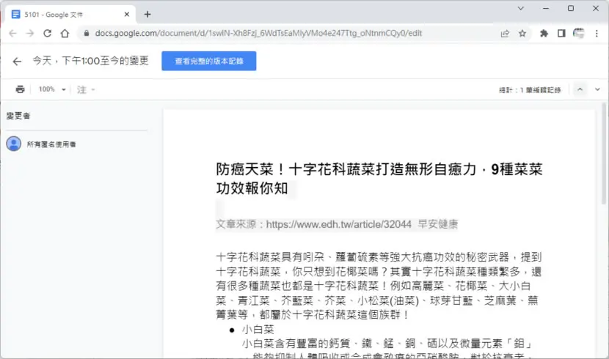609x359 pixels.
Task: Toggle the browser side panel icon
Action: click(561, 34)
